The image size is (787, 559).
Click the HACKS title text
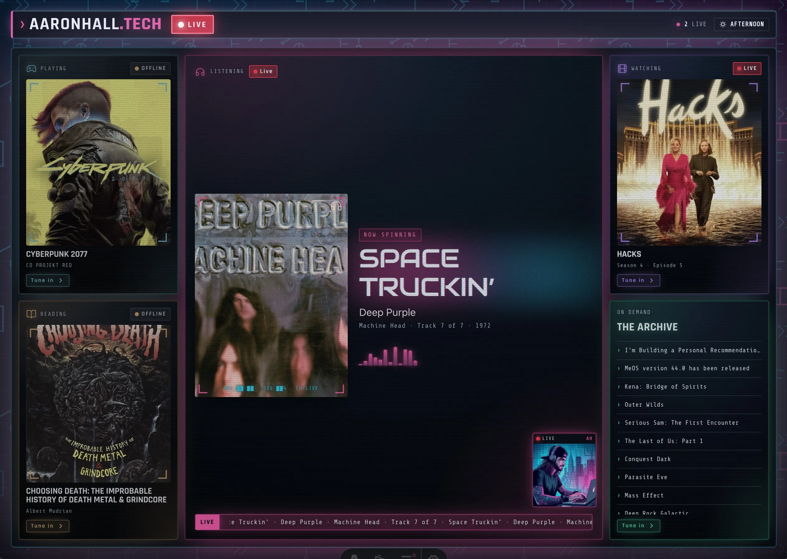(629, 254)
